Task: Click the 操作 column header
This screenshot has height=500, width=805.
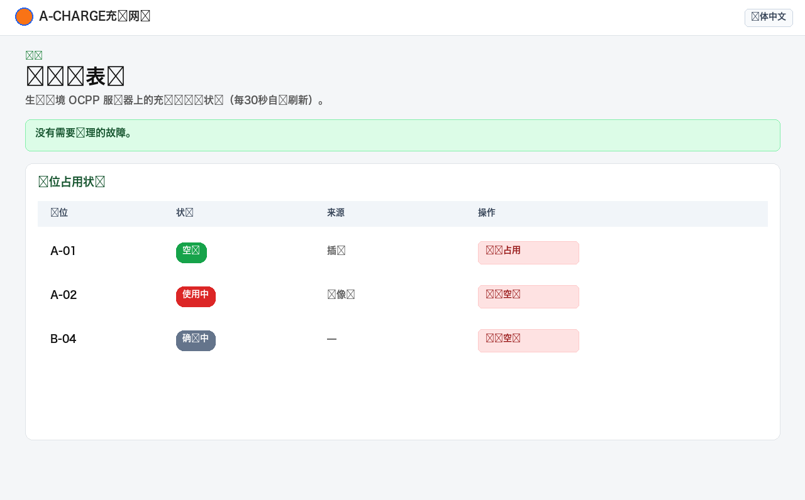Action: pos(487,213)
